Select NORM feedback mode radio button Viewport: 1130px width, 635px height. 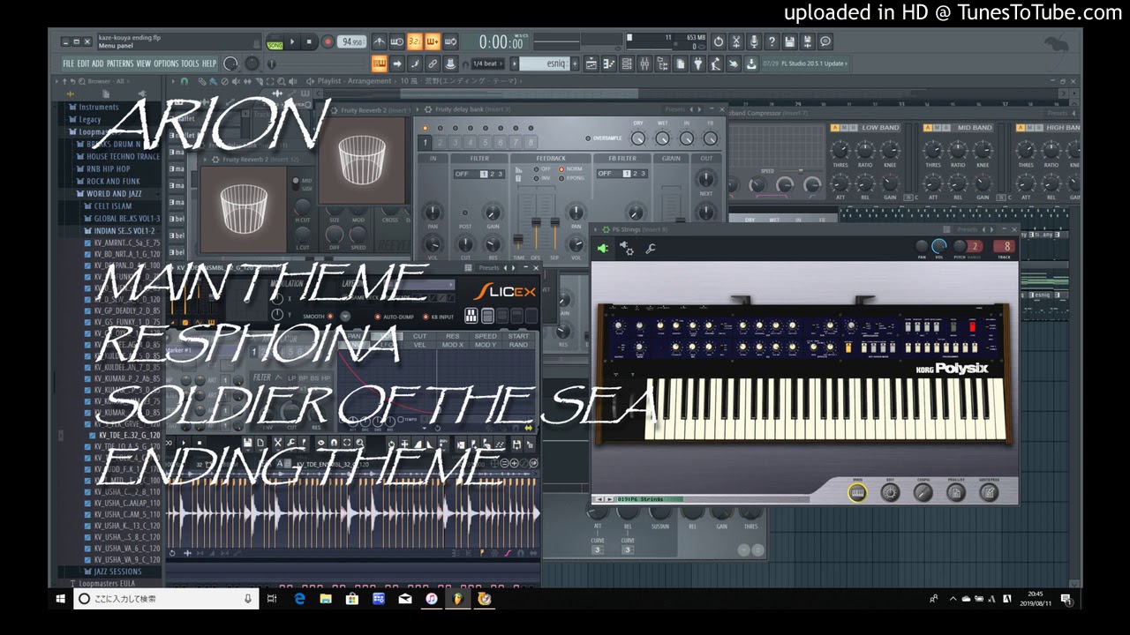(561, 169)
